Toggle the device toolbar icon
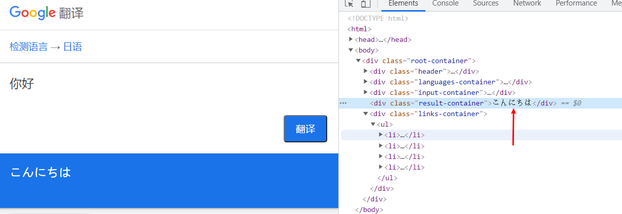 pos(365,4)
